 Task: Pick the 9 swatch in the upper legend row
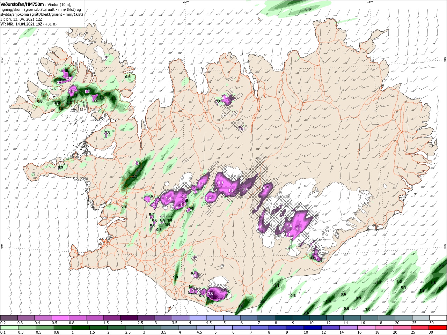coord(300,318)
